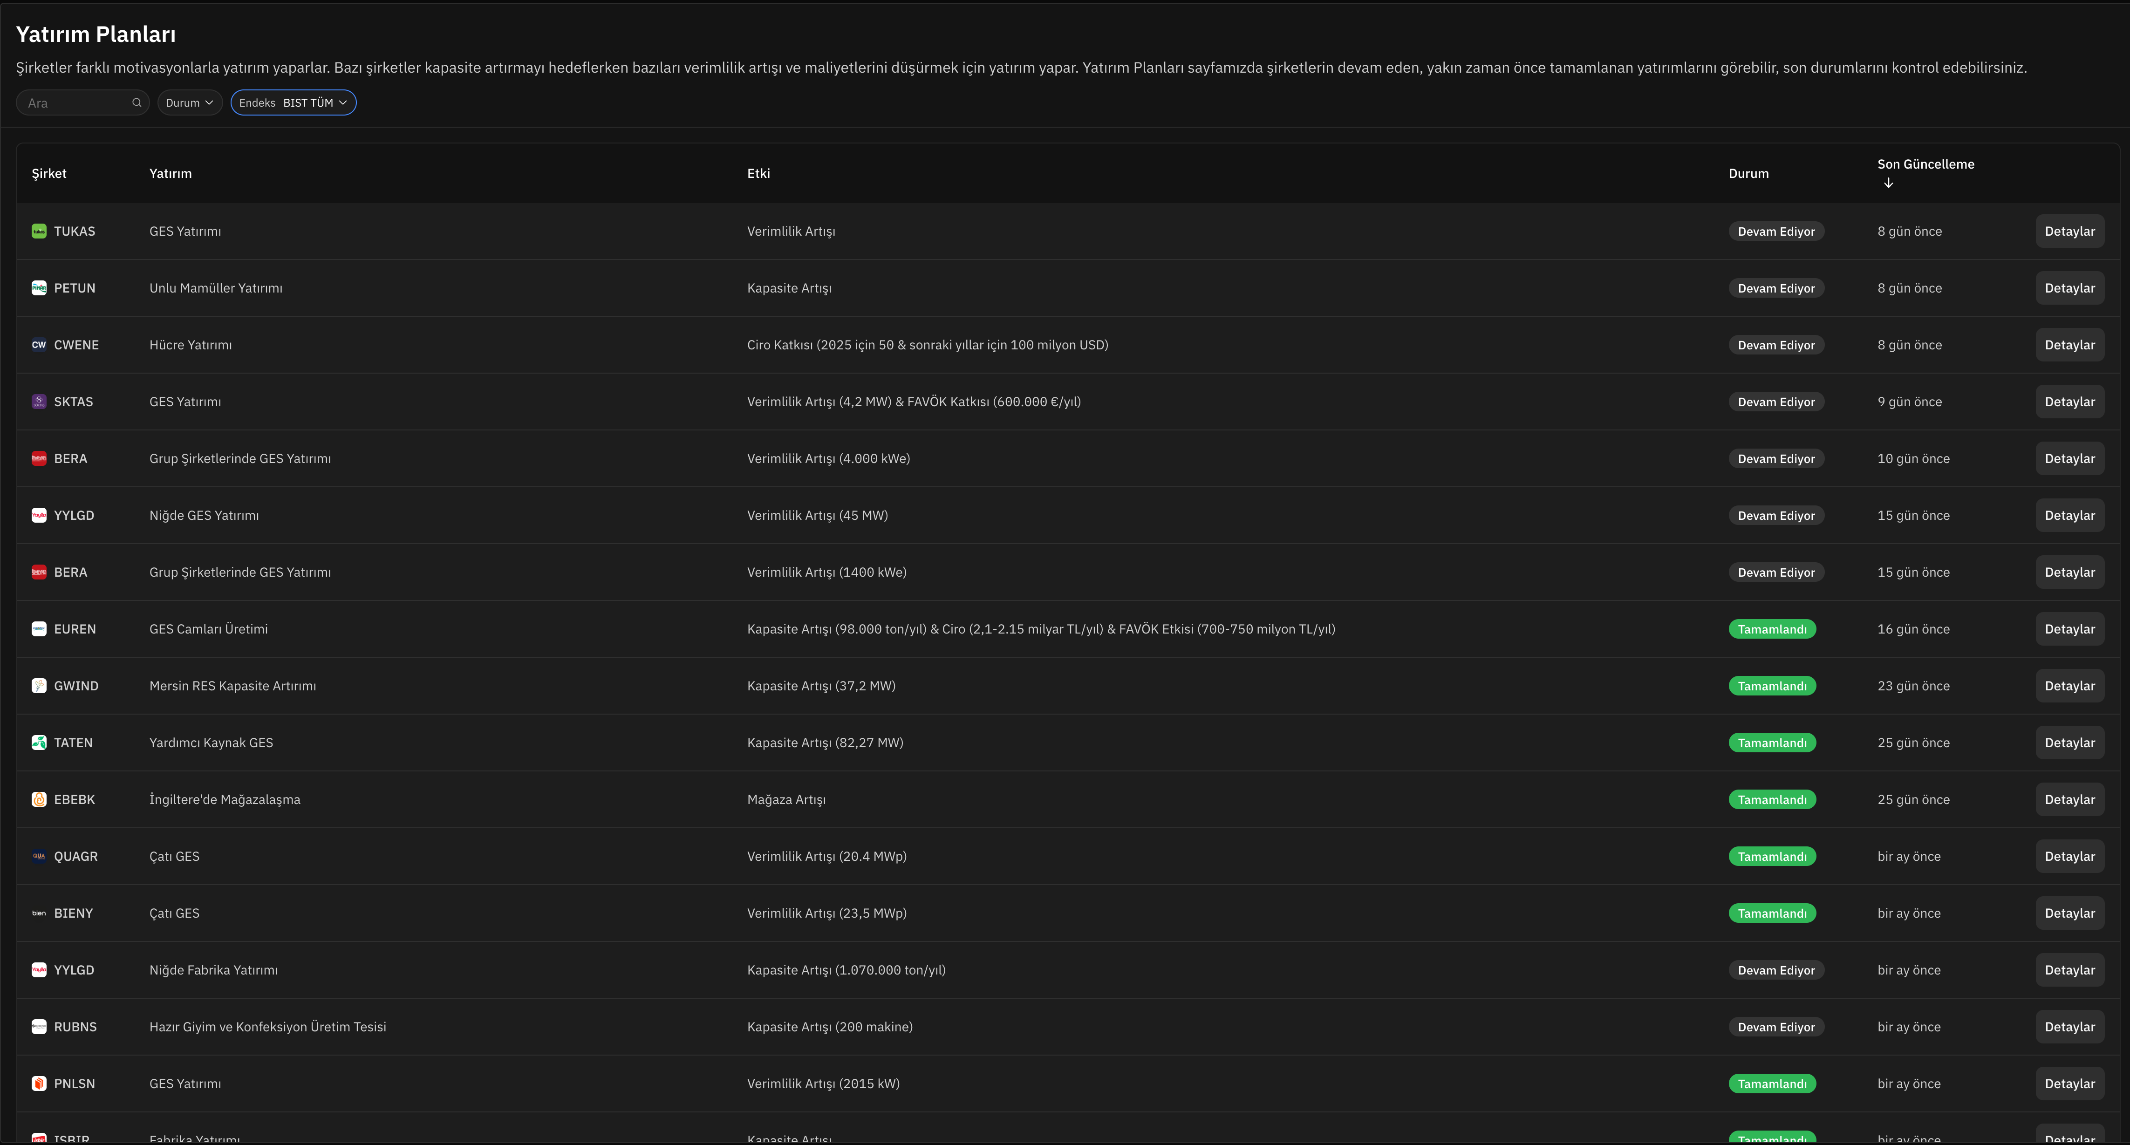This screenshot has width=2130, height=1145.
Task: Click 'Kapasite Artışı (82,27 MW)' text
Action: coord(825,743)
